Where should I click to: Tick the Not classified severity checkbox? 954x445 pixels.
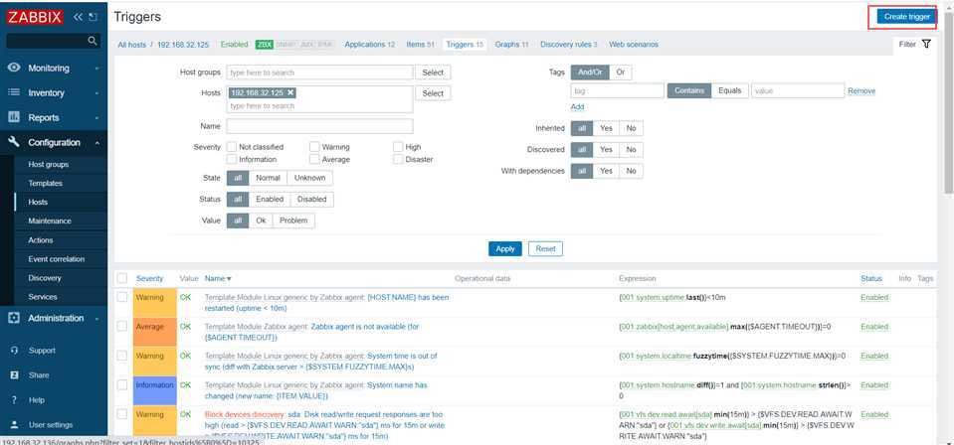pos(231,147)
